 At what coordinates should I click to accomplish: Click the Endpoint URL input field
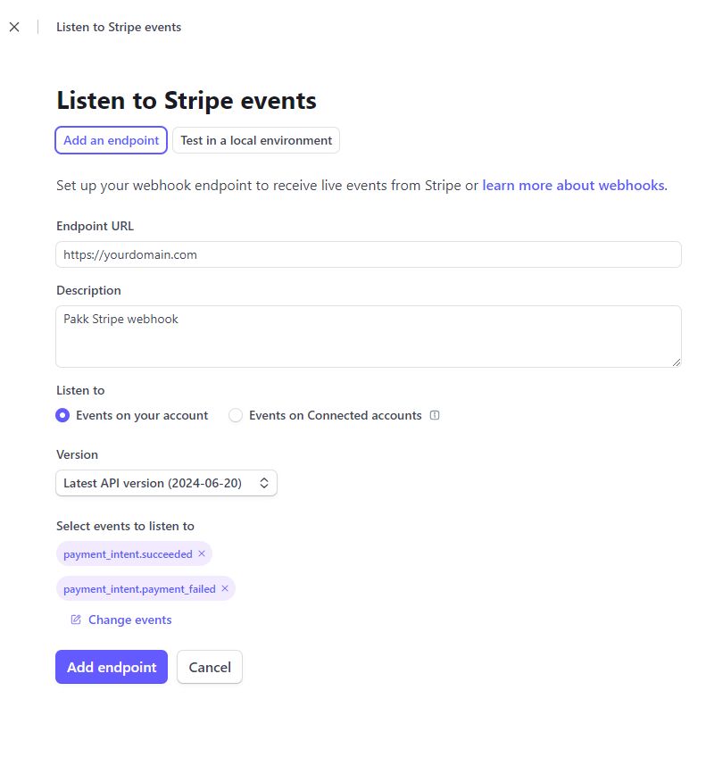(368, 254)
